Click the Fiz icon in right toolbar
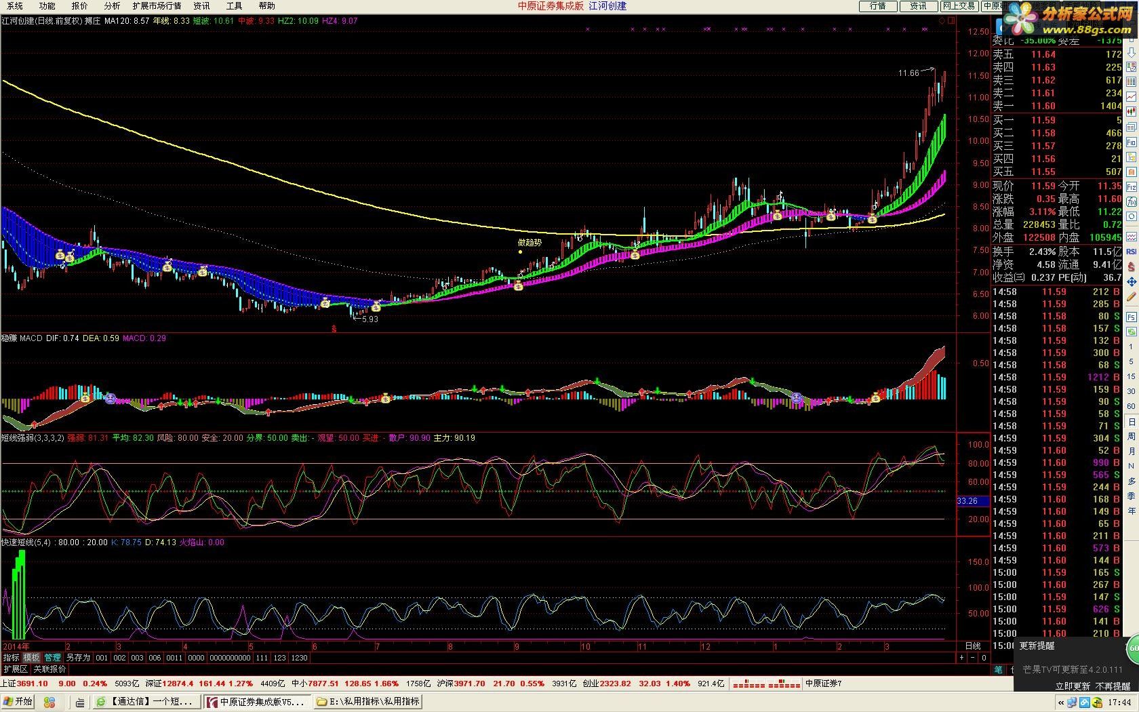 (1131, 187)
